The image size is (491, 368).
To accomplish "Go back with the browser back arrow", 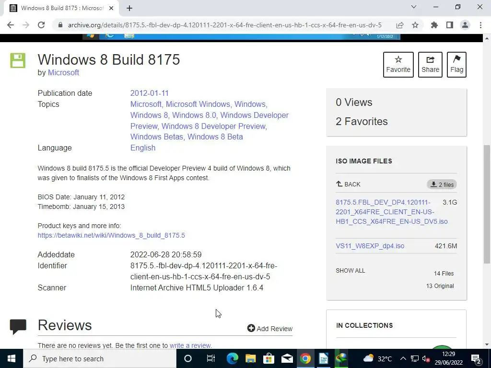I will coord(11,25).
